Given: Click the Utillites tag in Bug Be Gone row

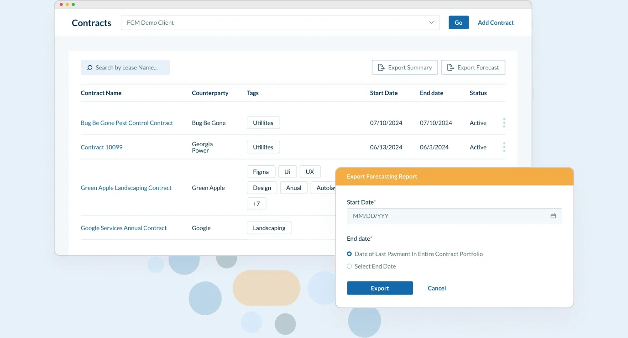Looking at the screenshot, I should click(x=263, y=123).
